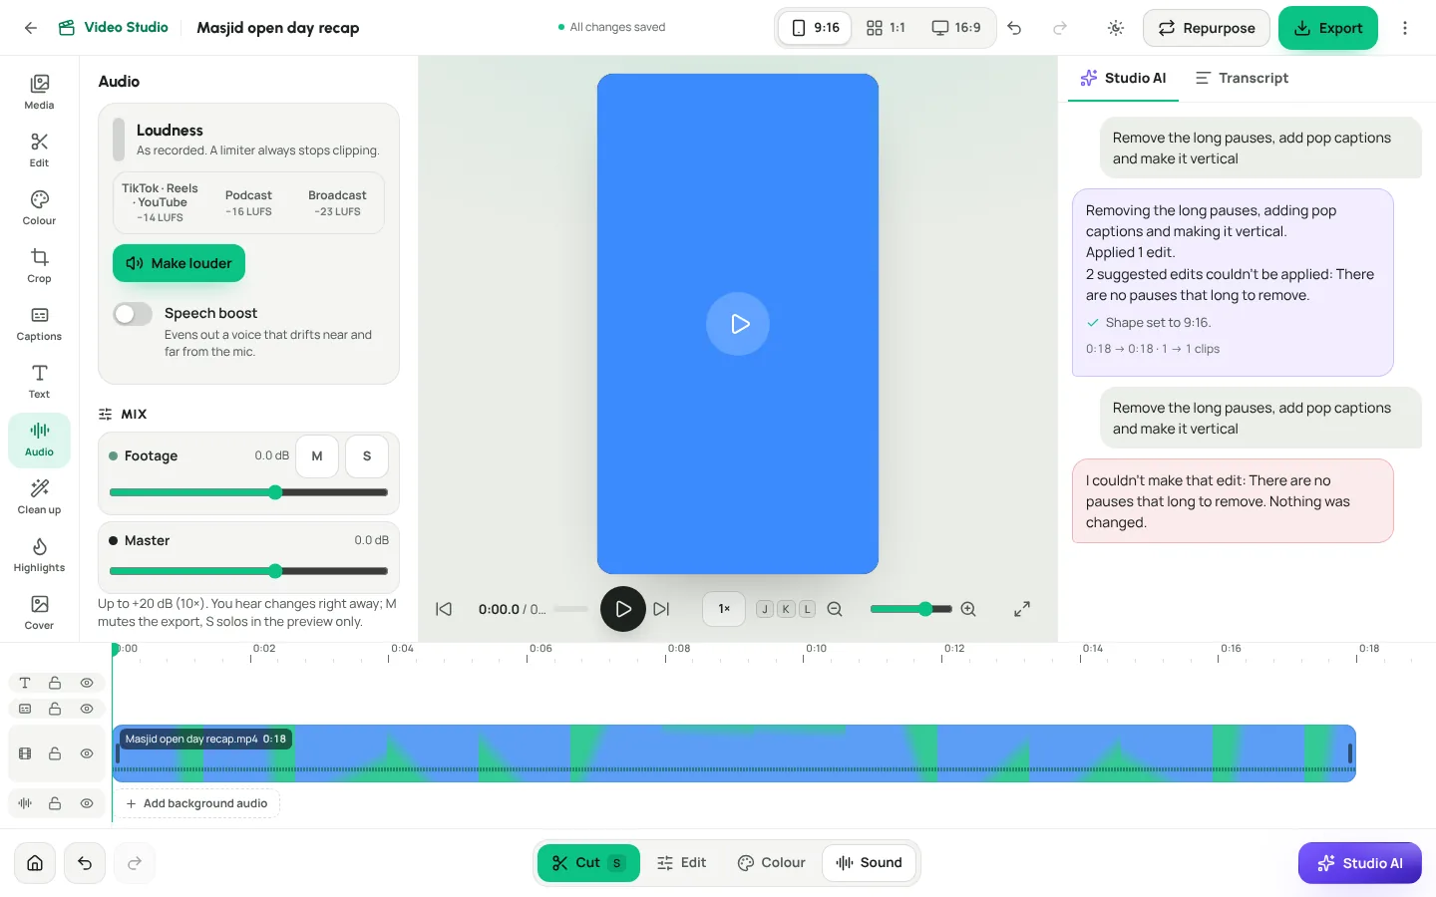Click the top bar undo arrow
Viewport: 1436px width, 897px height.
(x=1014, y=28)
